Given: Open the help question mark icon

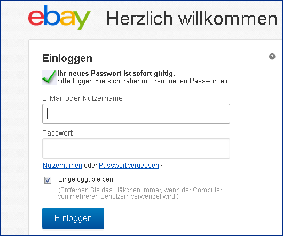Looking at the screenshot, I should (x=272, y=57).
